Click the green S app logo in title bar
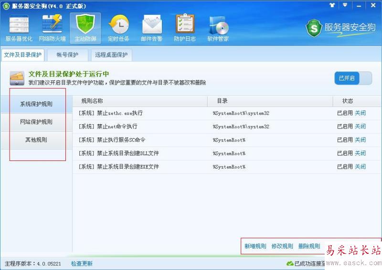 6,6
